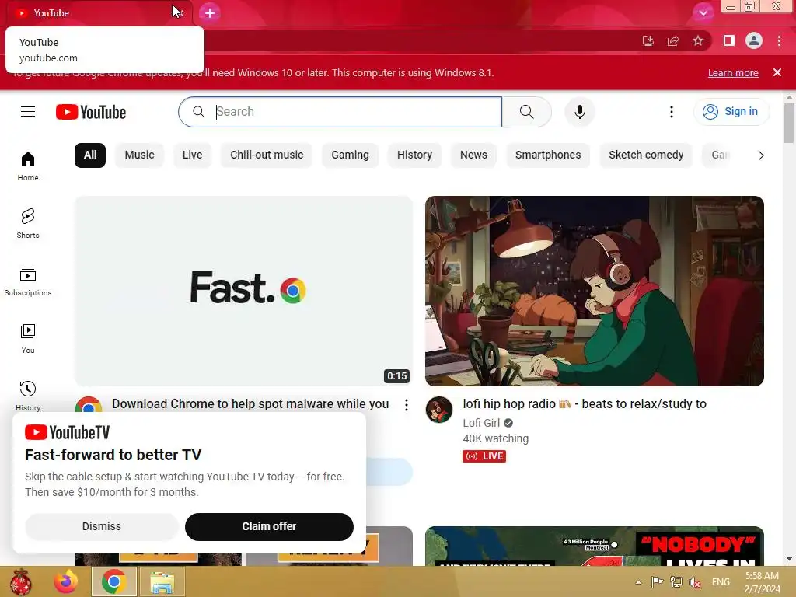
Task: Click the LIVE badge on lofi video
Action: (x=484, y=456)
